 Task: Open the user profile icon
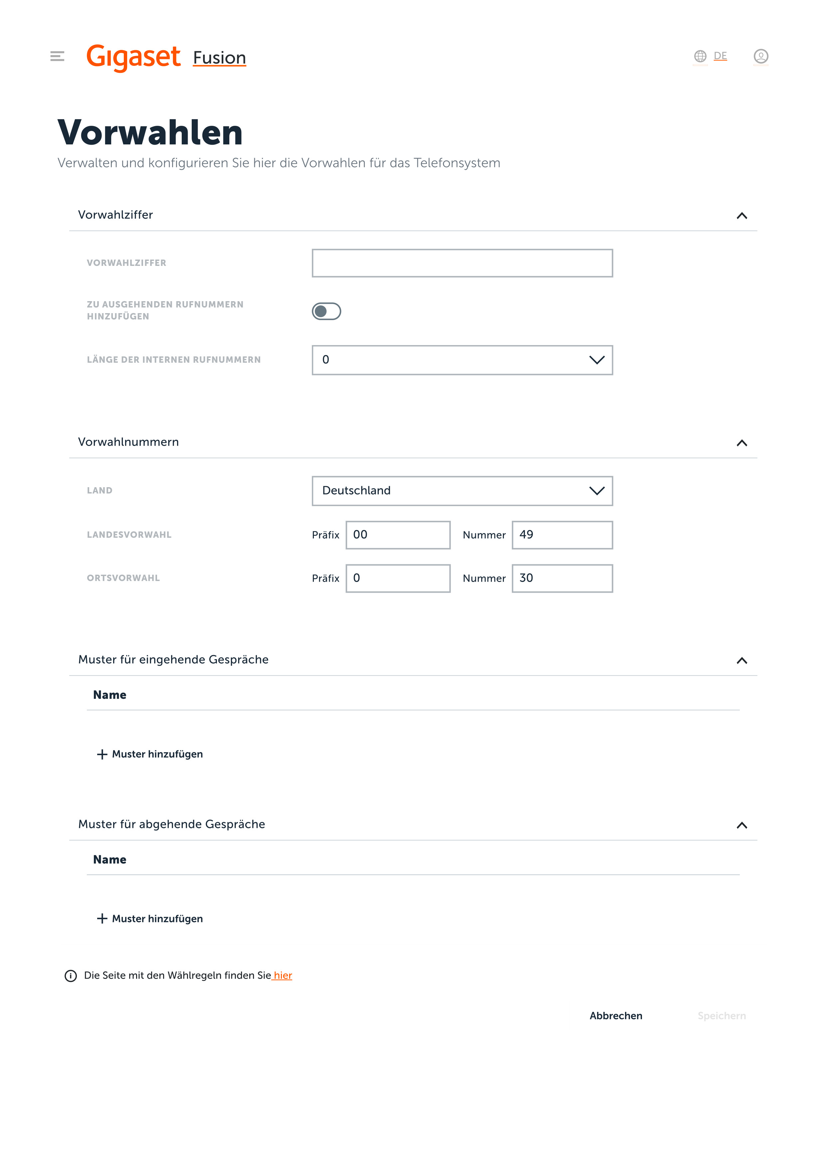point(760,56)
